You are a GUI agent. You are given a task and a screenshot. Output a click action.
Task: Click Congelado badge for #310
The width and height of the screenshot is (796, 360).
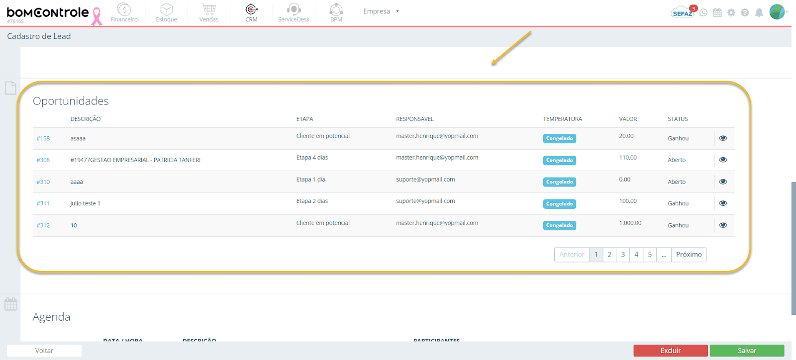(560, 182)
